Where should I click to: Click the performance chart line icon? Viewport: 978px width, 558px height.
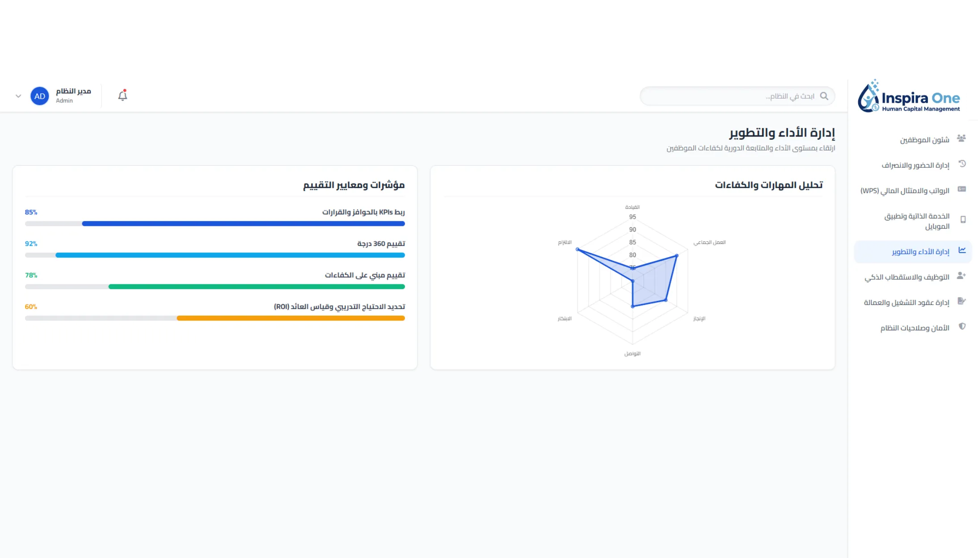(x=962, y=250)
